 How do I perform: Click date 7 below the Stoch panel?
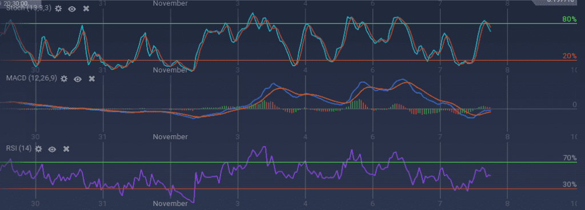pos(440,70)
